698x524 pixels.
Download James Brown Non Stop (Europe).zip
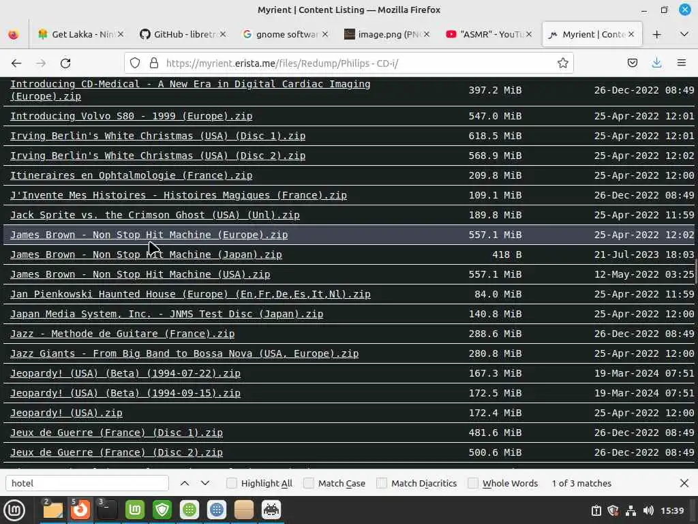coord(149,235)
